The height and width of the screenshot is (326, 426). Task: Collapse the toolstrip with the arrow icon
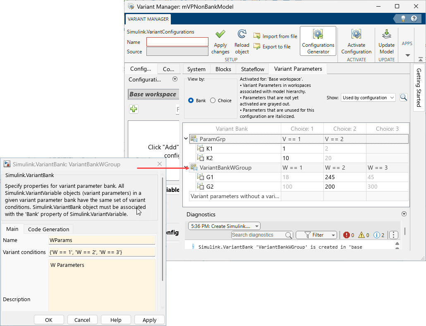(x=421, y=59)
